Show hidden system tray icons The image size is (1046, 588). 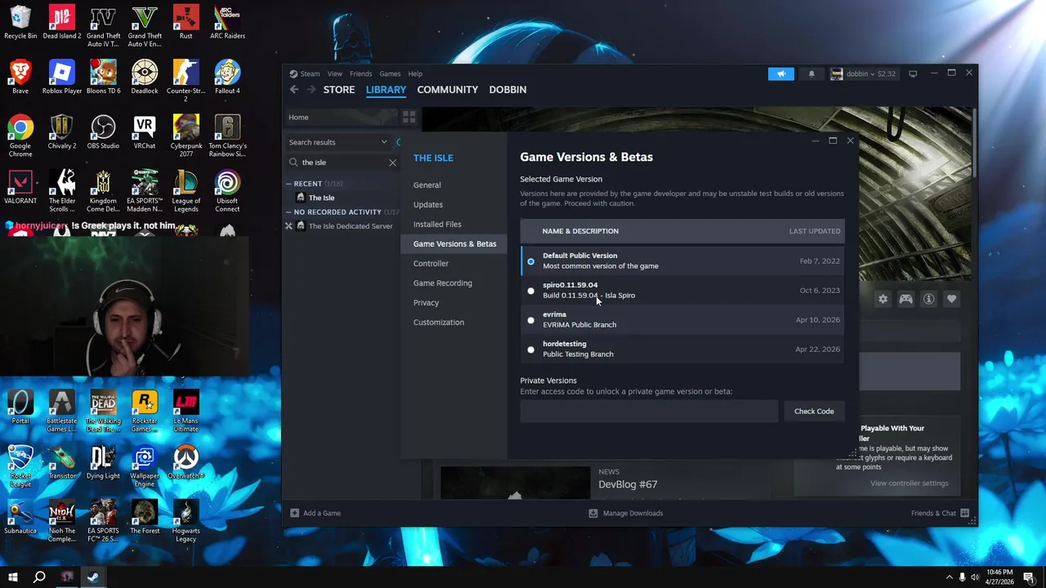949,577
